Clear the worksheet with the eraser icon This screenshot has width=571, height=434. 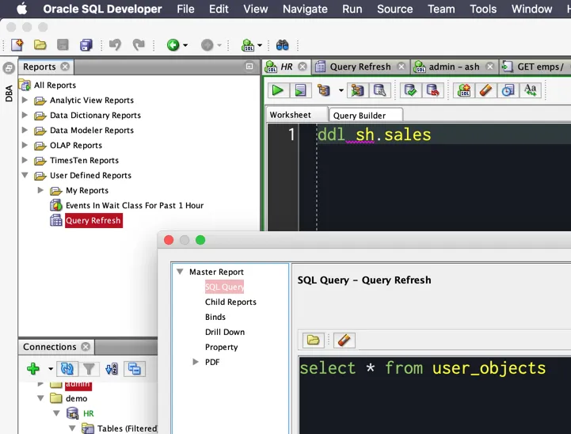tap(486, 90)
